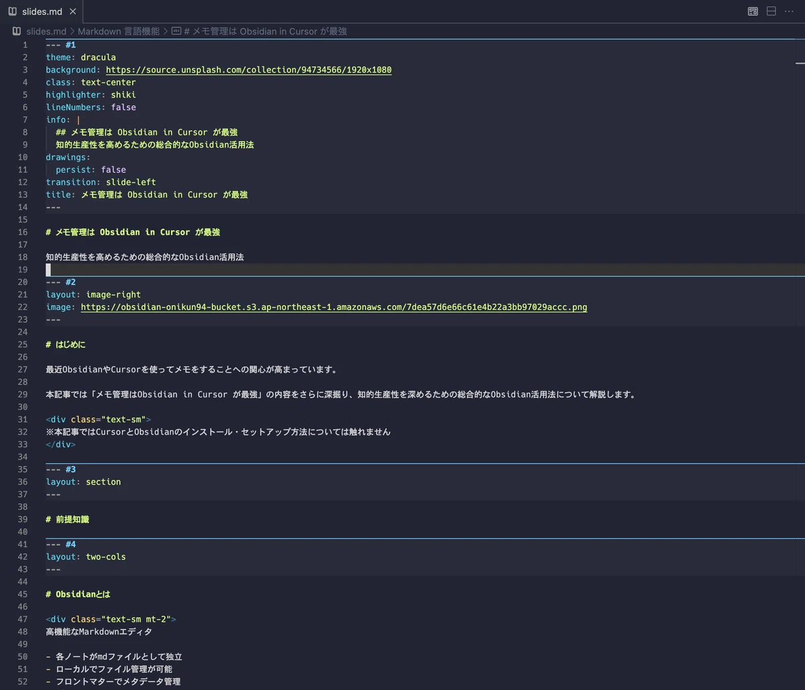Click line number 19 in the gutter

click(x=23, y=270)
